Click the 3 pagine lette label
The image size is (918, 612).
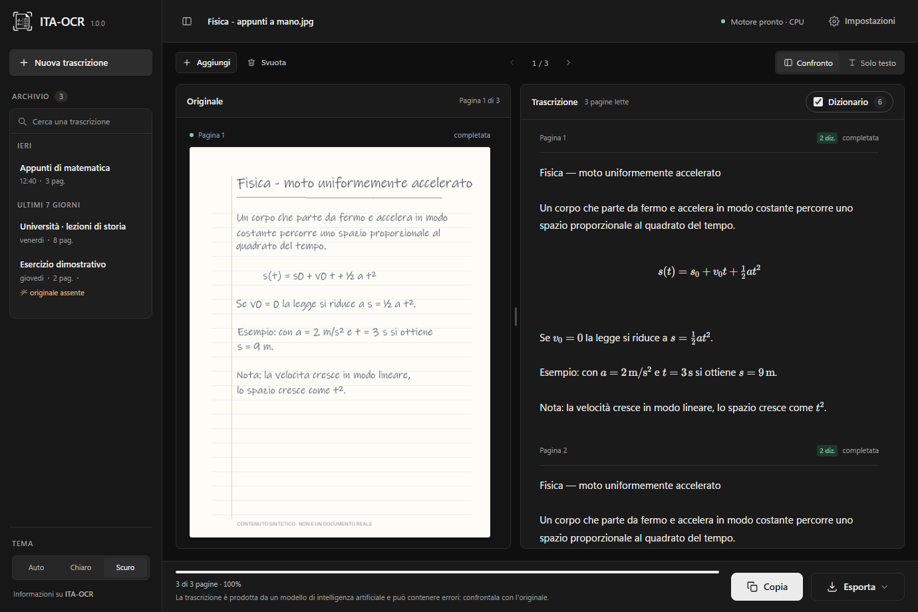click(x=606, y=102)
